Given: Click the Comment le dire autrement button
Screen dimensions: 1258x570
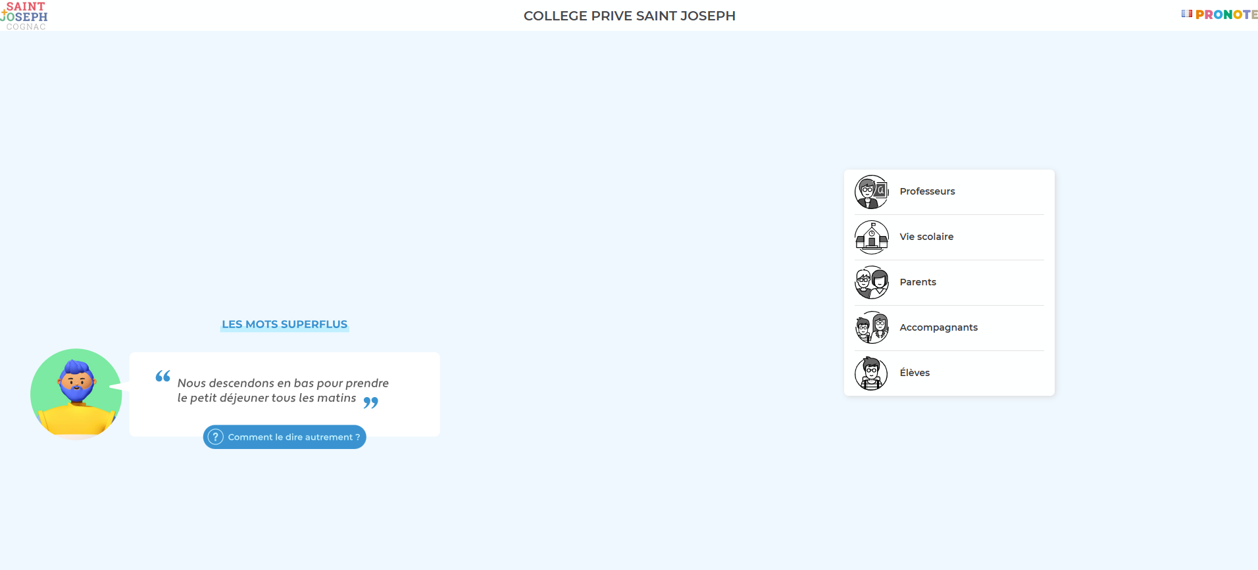Looking at the screenshot, I should 284,437.
